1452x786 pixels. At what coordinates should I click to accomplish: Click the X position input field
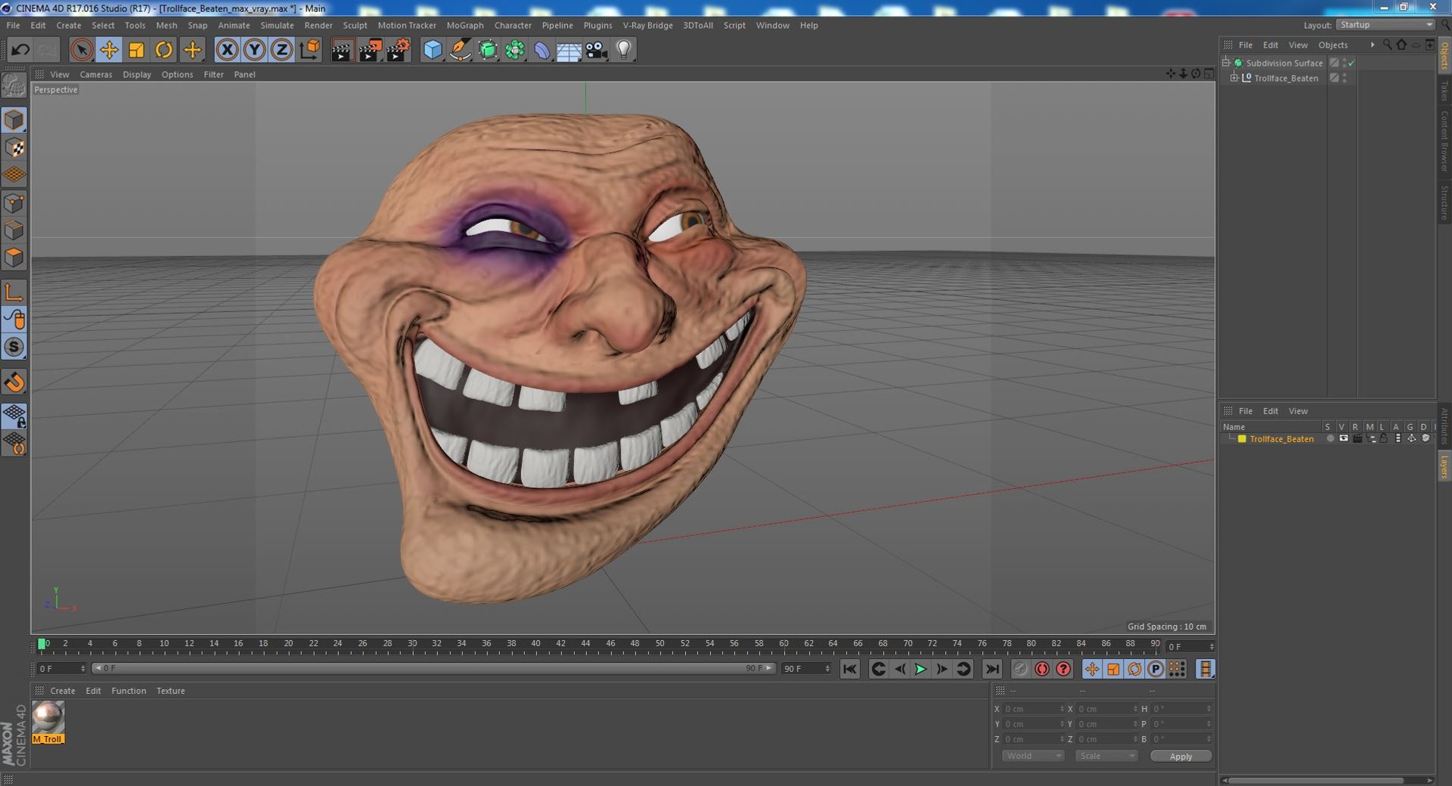[x=1033, y=709]
